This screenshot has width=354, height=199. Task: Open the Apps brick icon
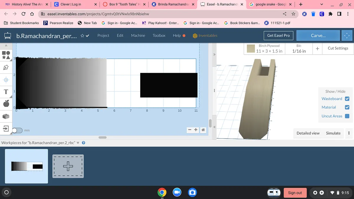6,116
